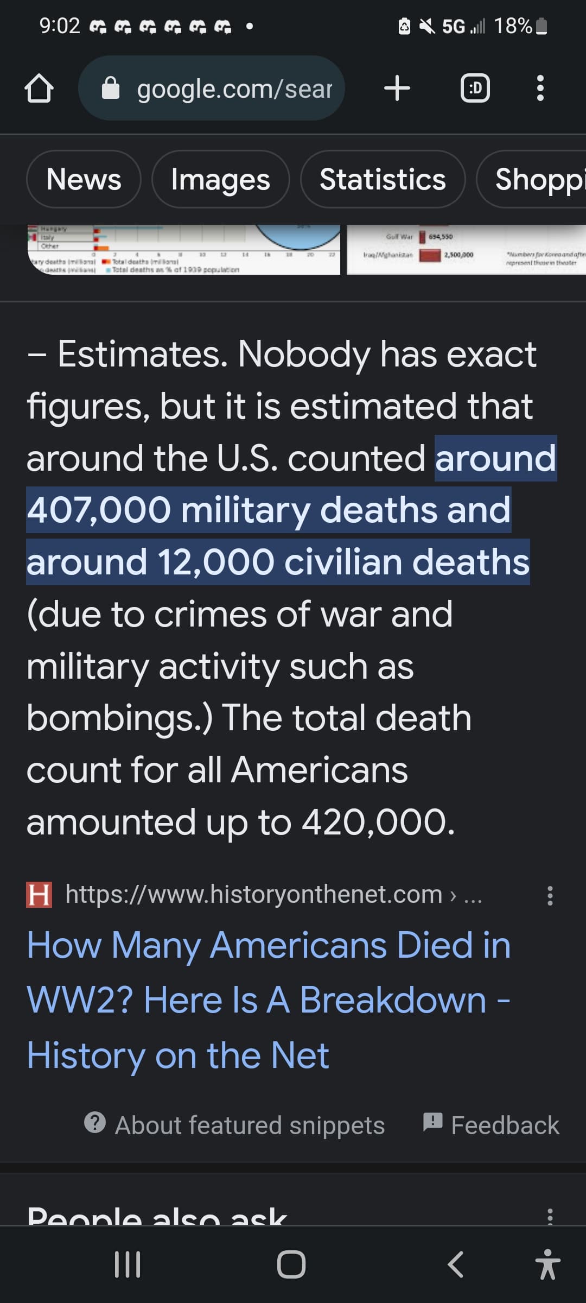586x1303 pixels.
Task: Select the News filter tab
Action: pyautogui.click(x=84, y=179)
